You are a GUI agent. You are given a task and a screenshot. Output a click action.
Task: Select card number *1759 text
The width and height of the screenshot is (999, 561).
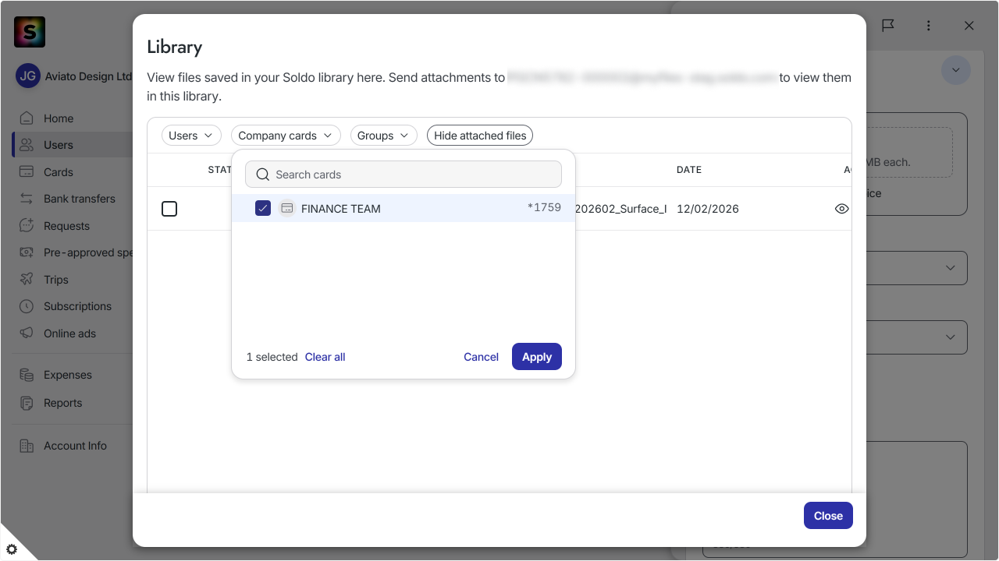(544, 207)
